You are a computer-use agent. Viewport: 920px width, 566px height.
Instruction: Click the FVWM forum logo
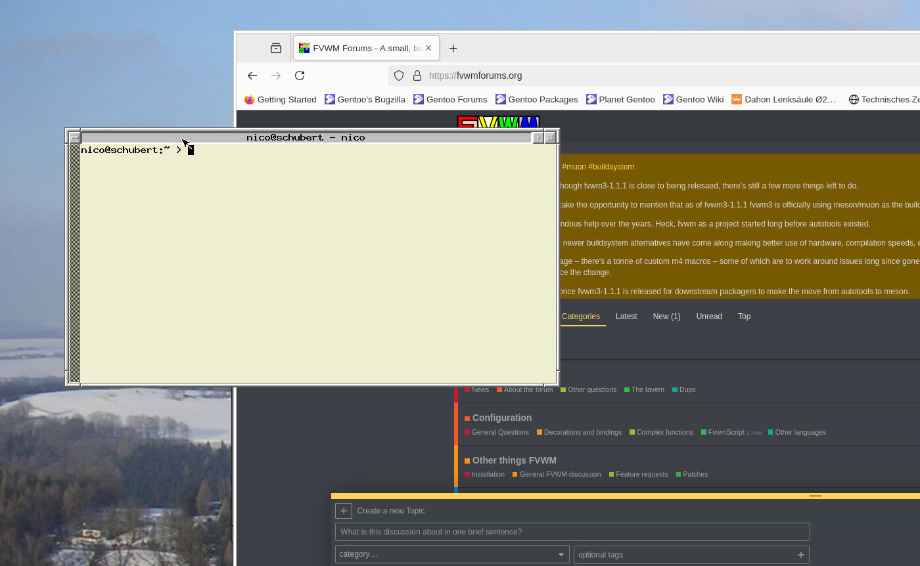coord(498,122)
